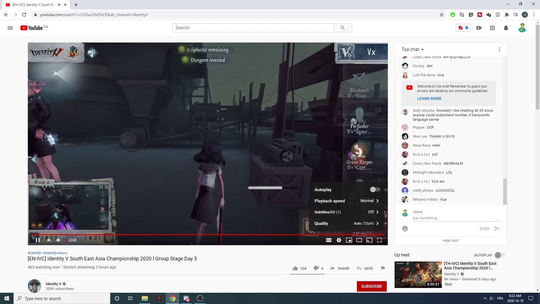
Task: Click LEARN MORE in chat notice
Action: click(429, 98)
